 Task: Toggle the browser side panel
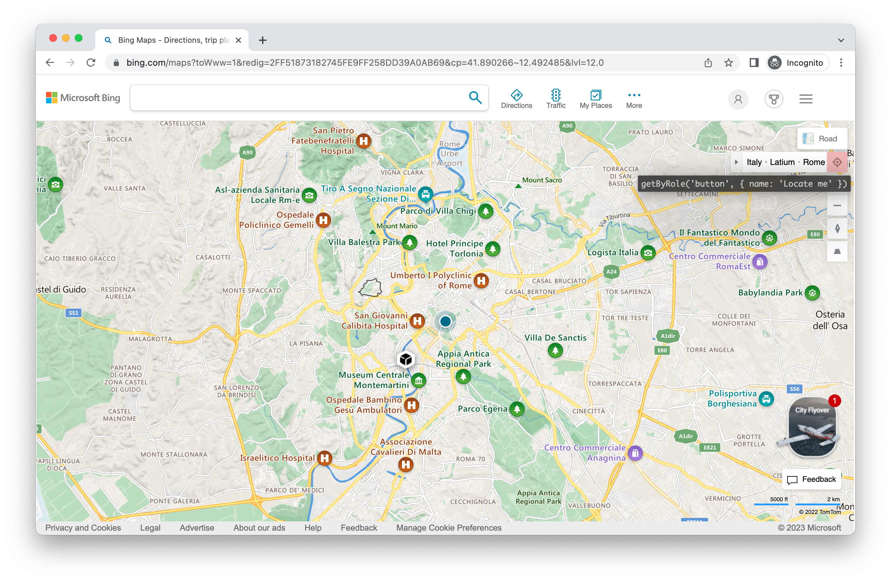click(754, 63)
